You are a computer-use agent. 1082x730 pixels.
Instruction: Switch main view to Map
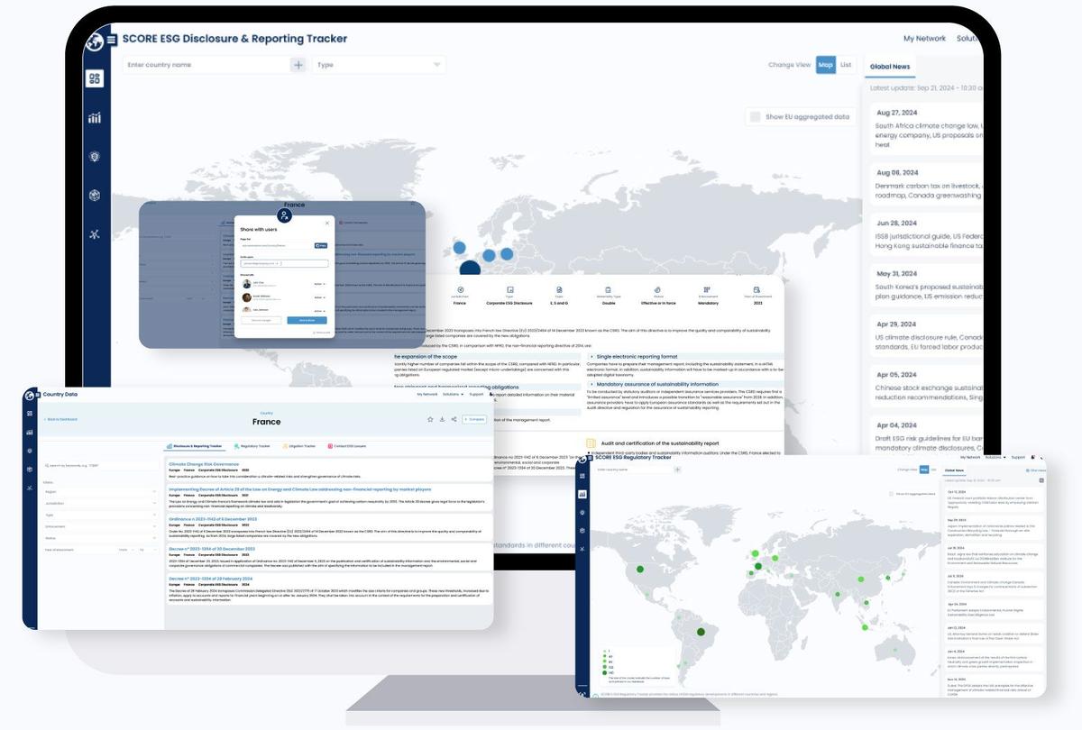click(826, 65)
